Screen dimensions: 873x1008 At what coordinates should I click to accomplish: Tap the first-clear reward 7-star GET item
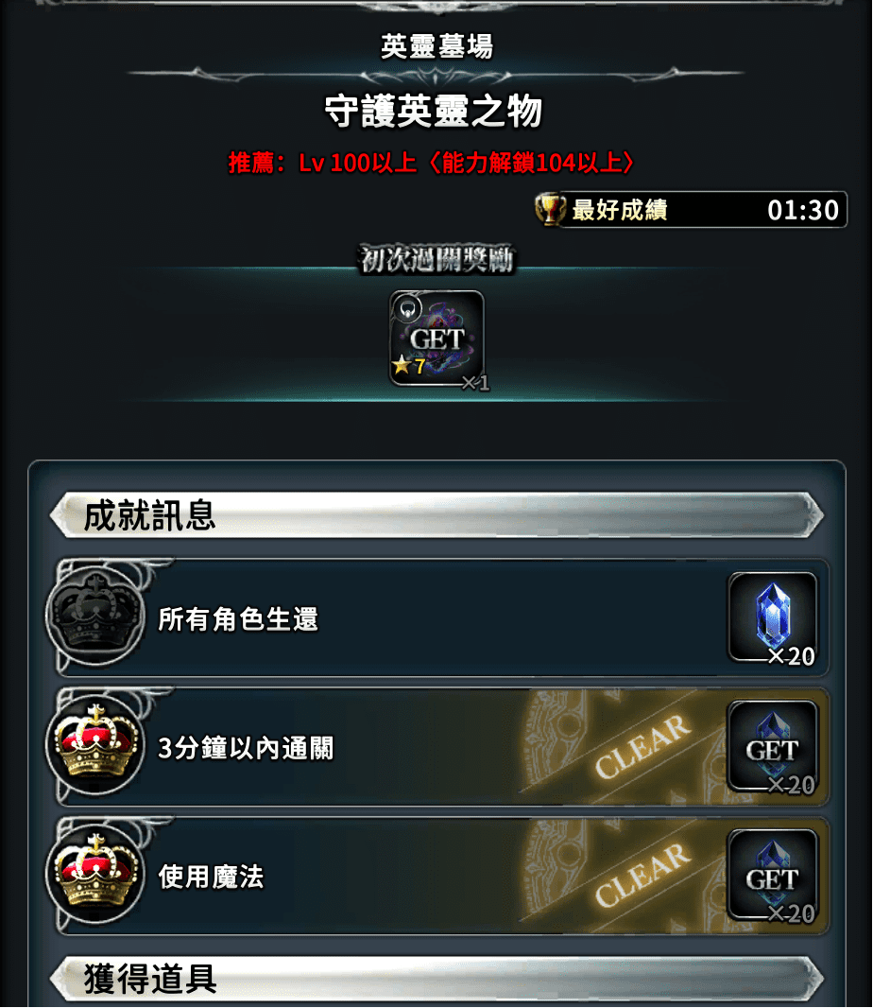(436, 339)
